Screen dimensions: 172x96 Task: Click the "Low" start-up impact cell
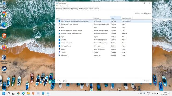pyautogui.click(x=123, y=30)
